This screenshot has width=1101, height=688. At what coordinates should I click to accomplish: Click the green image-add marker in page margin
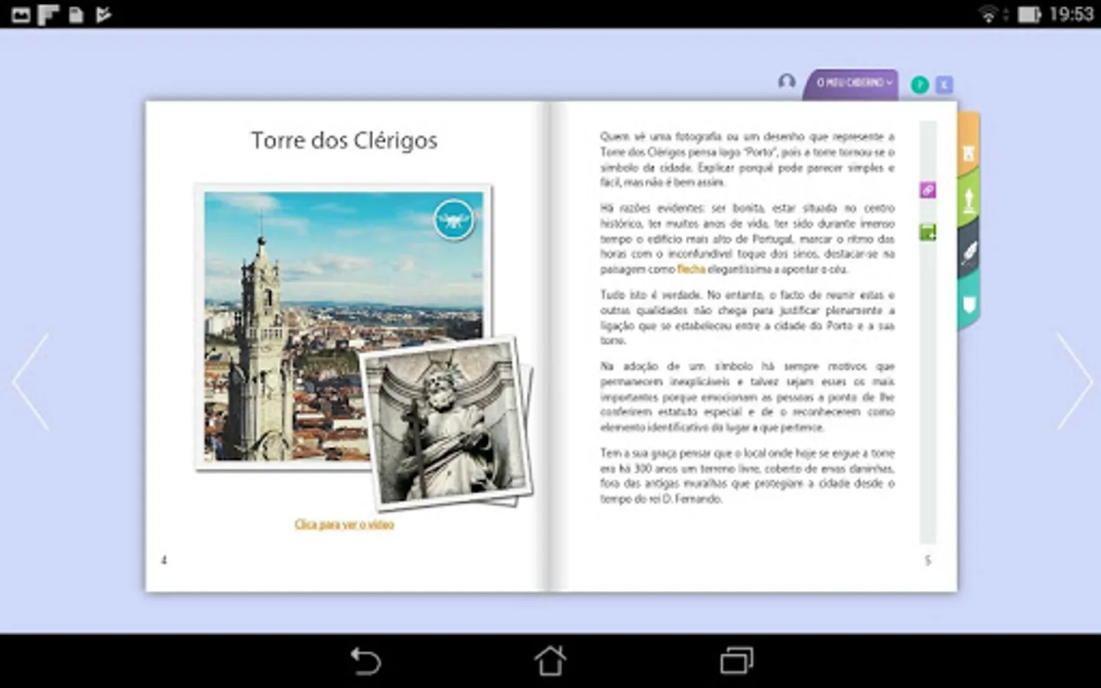point(927,232)
